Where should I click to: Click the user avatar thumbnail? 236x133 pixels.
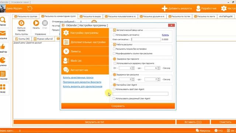point(3,8)
